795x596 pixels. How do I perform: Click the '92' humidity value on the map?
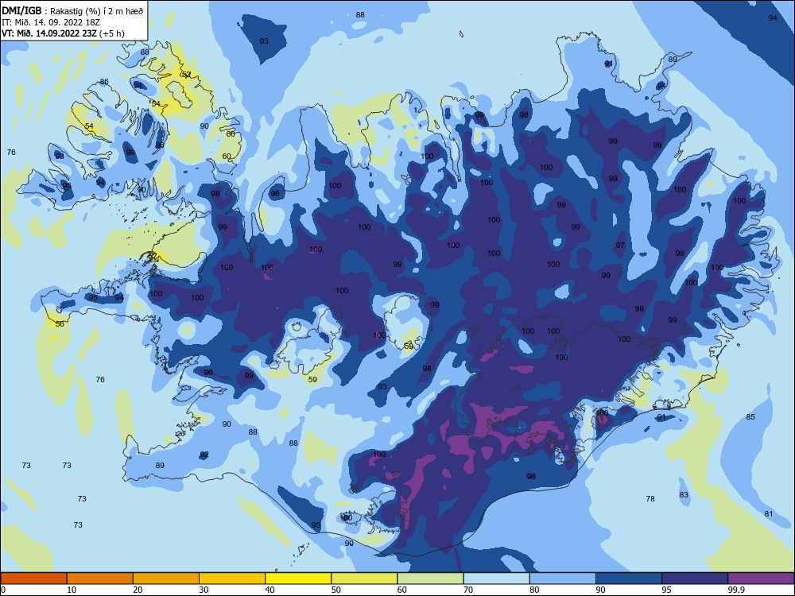click(x=204, y=454)
